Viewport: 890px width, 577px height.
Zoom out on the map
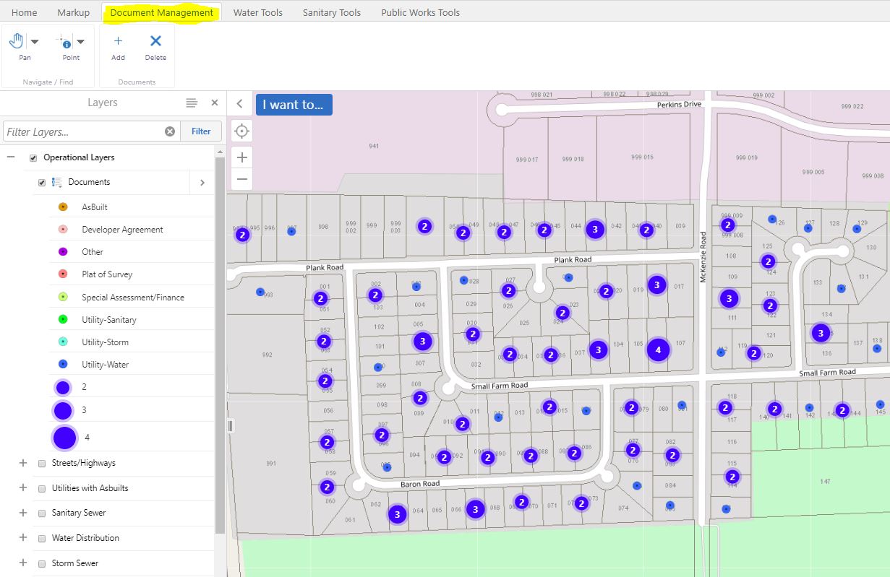tap(241, 179)
